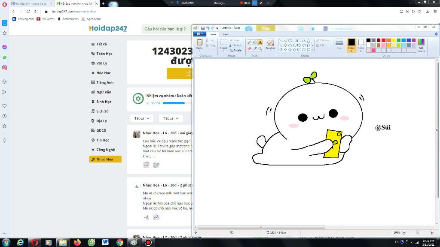
Task: Open VnExpress bookmark
Action: point(46,19)
